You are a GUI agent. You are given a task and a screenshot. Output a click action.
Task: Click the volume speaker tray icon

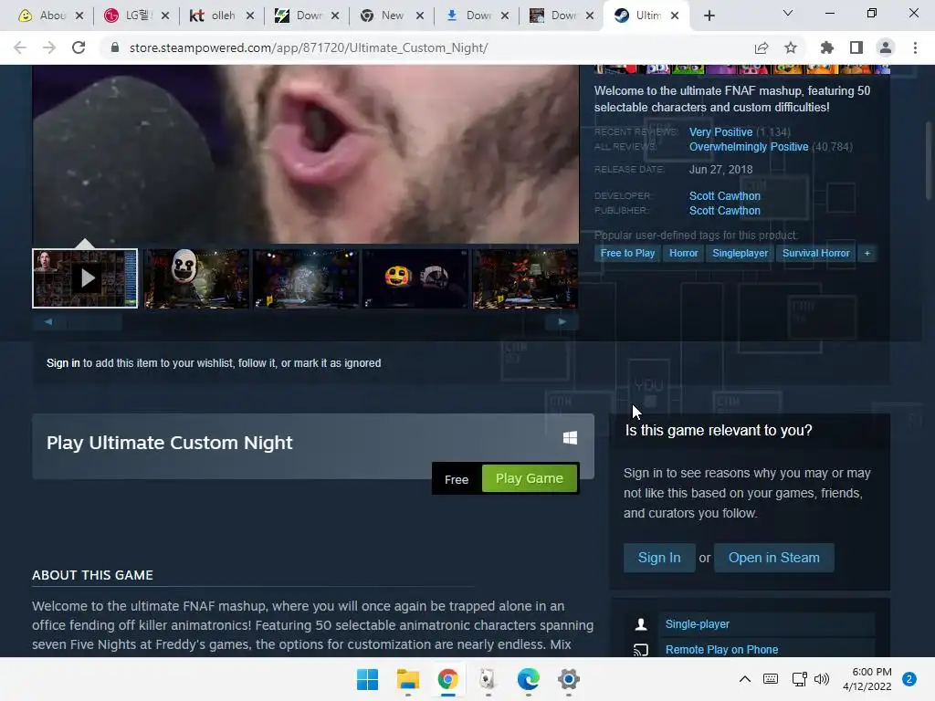(822, 679)
